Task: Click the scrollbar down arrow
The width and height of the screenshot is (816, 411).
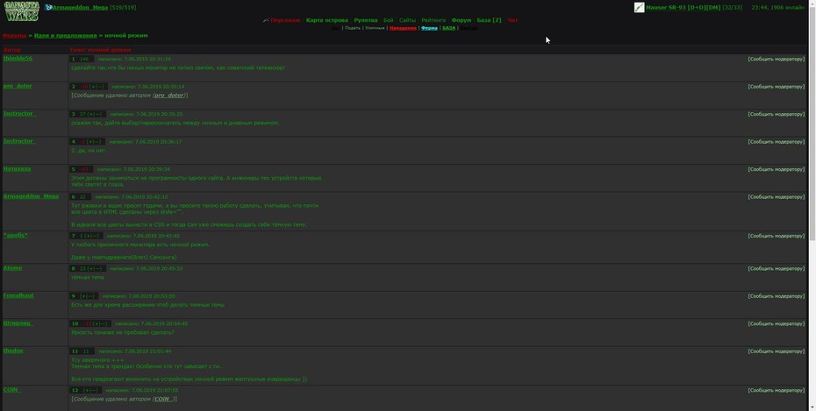Action: (x=812, y=407)
